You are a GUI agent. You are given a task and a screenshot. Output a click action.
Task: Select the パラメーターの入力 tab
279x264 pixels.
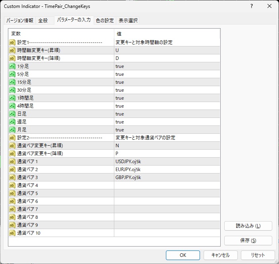pyautogui.click(x=74, y=20)
